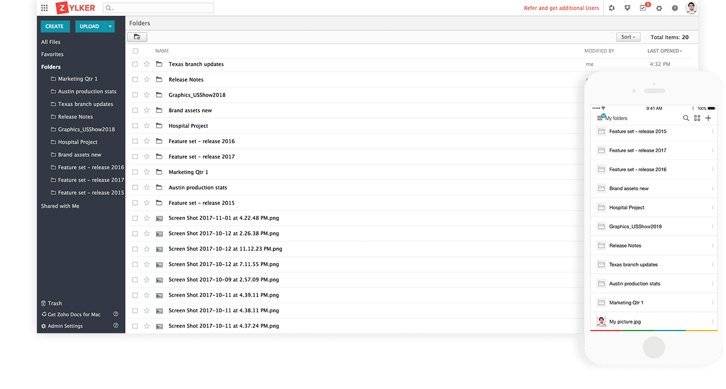Screen dimensions: 726x389
Task: Tap Brand assets new on phone
Action: pyautogui.click(x=629, y=189)
